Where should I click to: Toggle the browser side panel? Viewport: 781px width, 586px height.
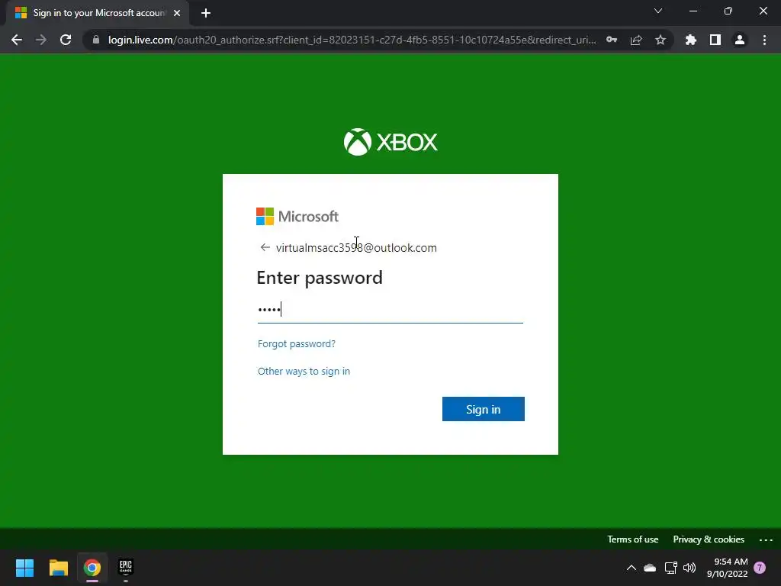point(715,40)
